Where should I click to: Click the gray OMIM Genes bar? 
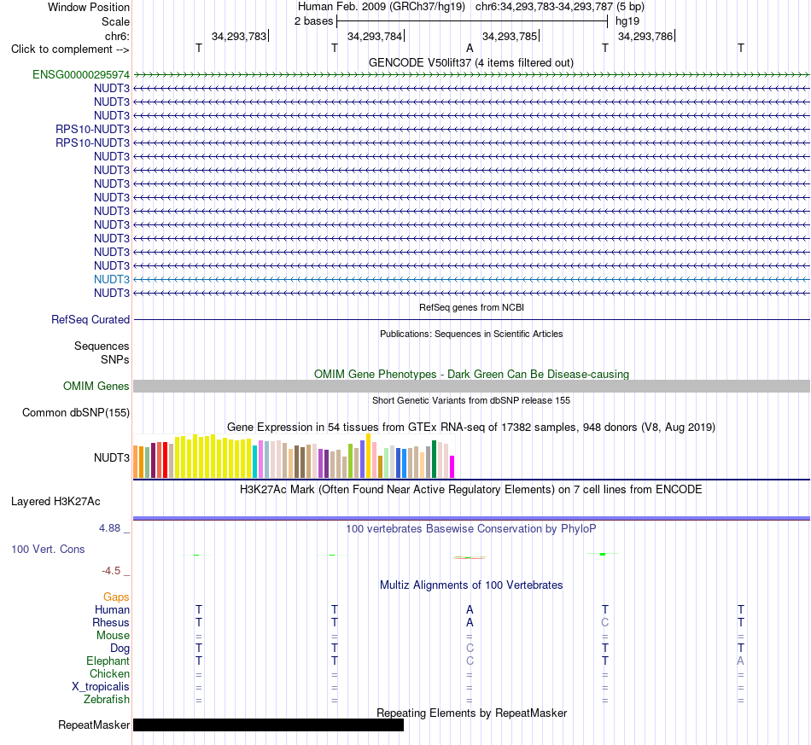(x=471, y=387)
